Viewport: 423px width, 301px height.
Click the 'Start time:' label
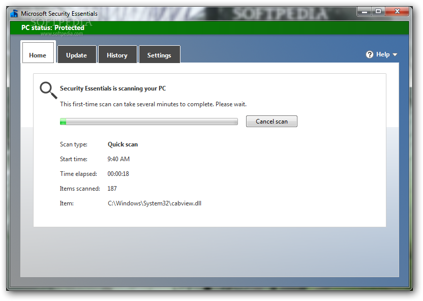coord(73,159)
